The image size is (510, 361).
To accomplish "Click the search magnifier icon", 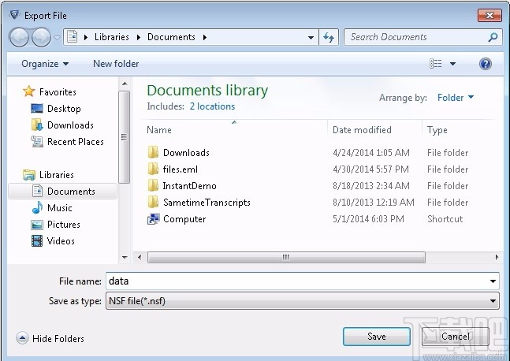I will [x=493, y=37].
